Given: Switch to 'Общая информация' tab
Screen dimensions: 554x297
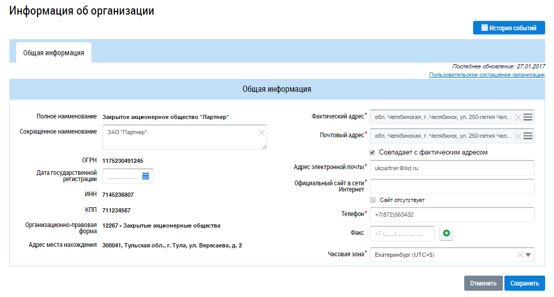Looking at the screenshot, I should (x=54, y=53).
